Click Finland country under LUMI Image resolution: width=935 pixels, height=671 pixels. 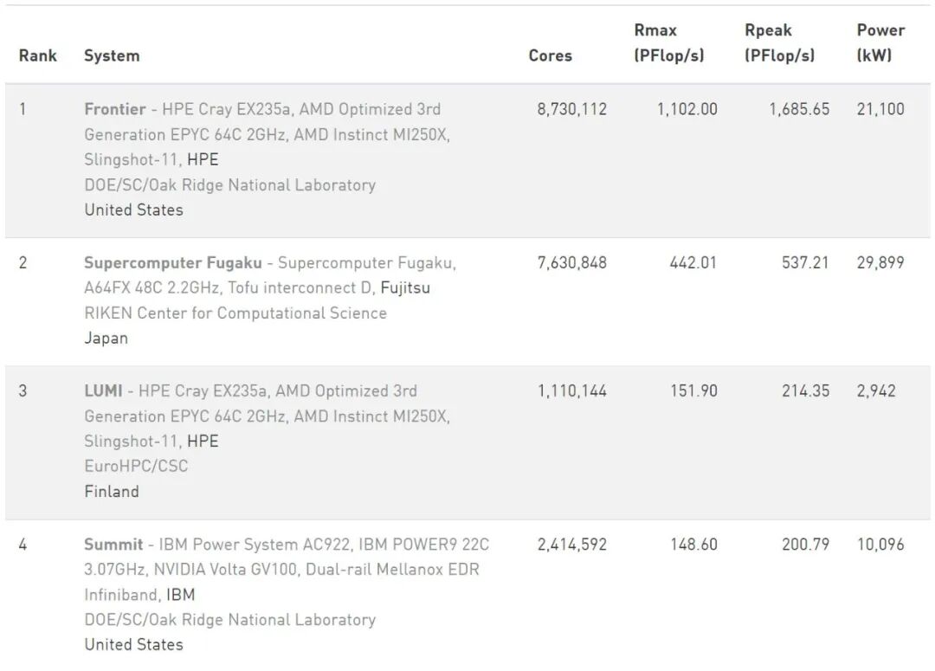[x=112, y=491]
